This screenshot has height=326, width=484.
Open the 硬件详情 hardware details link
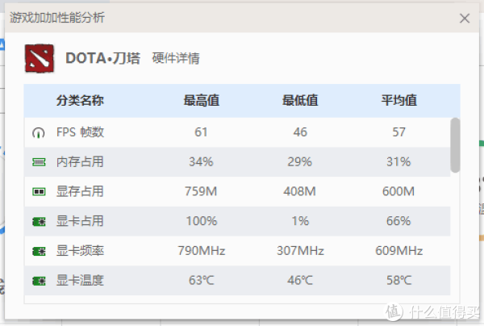[176, 58]
